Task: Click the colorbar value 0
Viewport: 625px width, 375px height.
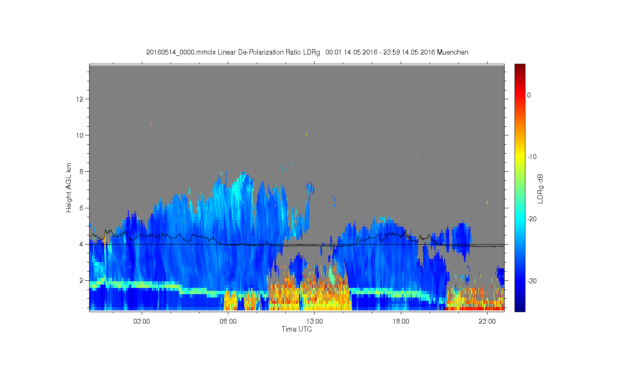Action: pyautogui.click(x=529, y=95)
